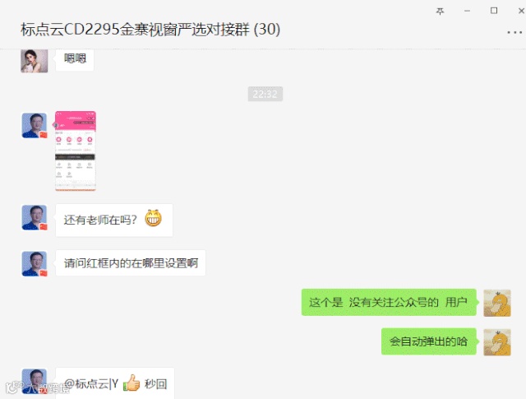This screenshot has height=399, width=526.
Task: Click the 22:32 timestamp label
Action: (265, 94)
